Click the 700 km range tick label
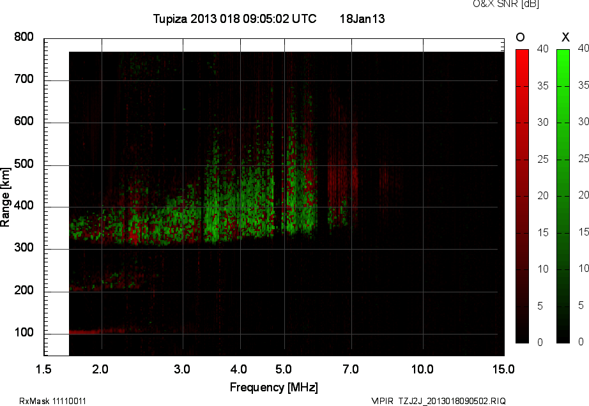 click(x=24, y=79)
